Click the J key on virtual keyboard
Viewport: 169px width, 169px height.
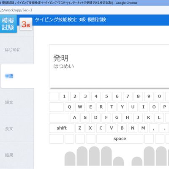(138, 117)
